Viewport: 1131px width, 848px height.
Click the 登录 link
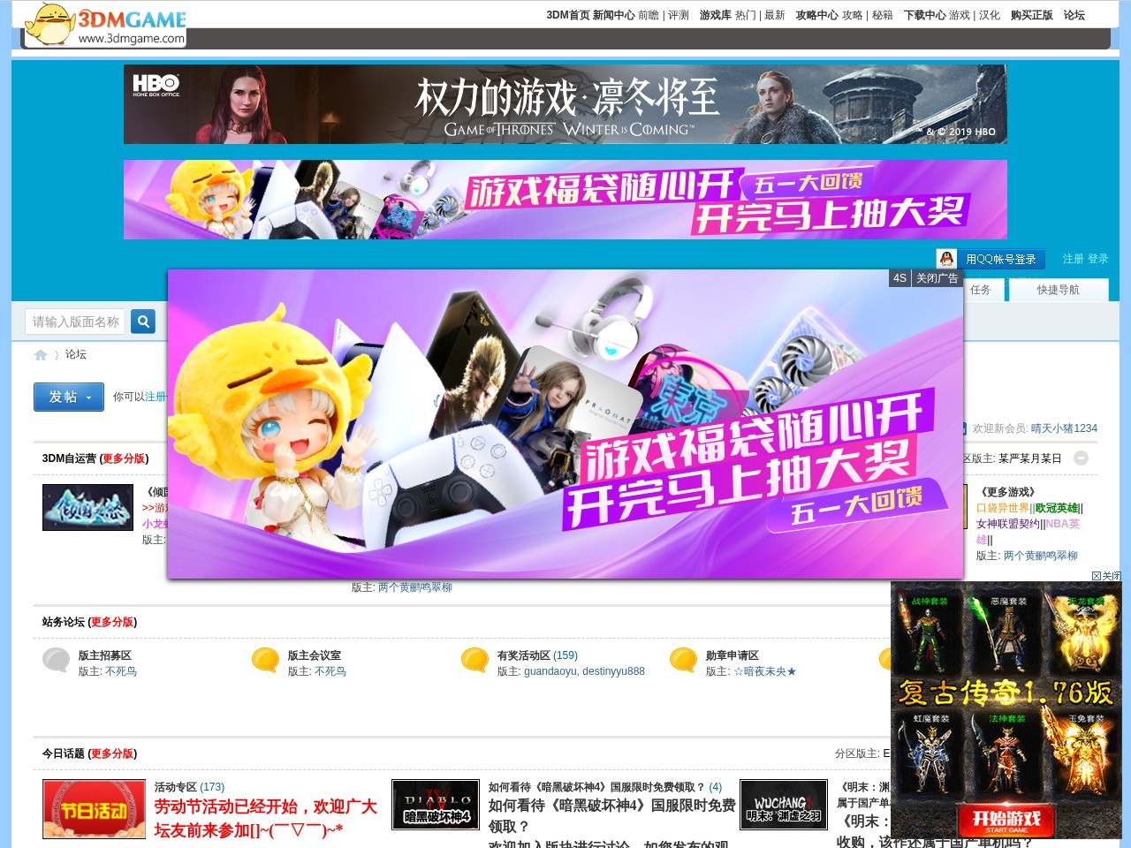coord(1098,259)
